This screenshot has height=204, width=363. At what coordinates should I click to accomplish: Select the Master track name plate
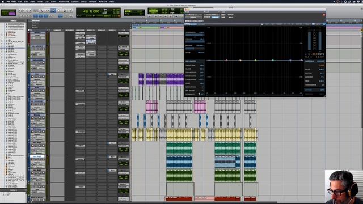(x=37, y=33)
